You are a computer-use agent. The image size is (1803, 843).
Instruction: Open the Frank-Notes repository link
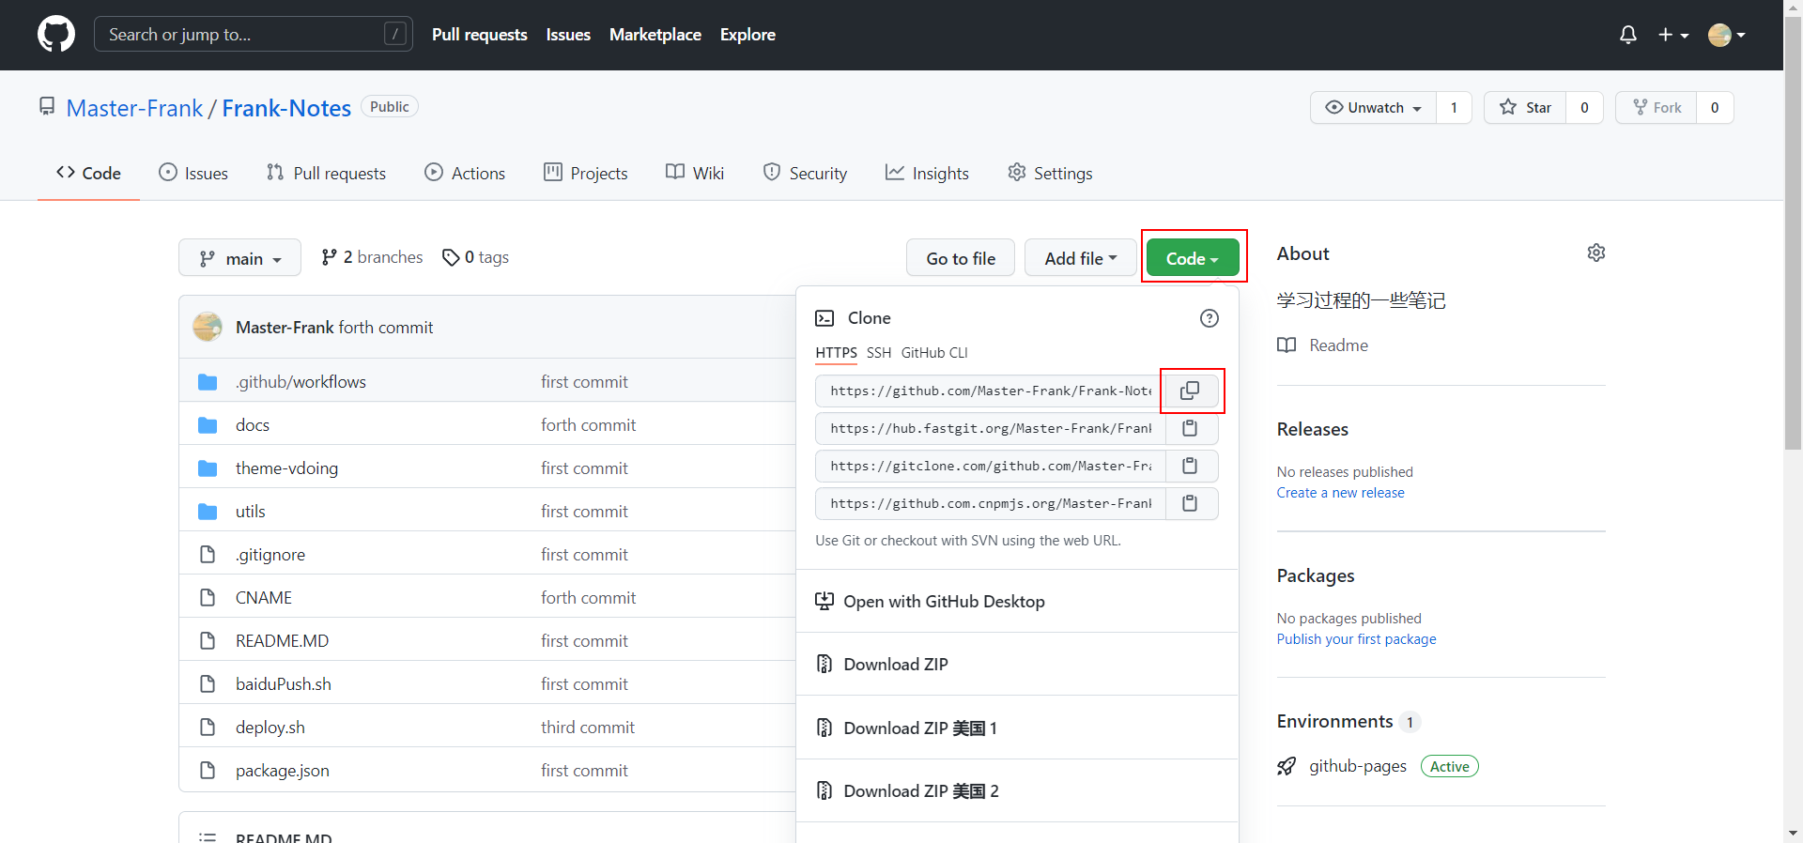pos(286,108)
